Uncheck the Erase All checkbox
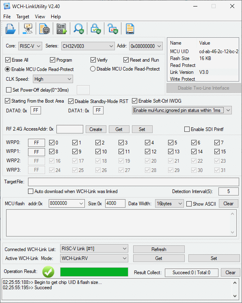 (8, 60)
